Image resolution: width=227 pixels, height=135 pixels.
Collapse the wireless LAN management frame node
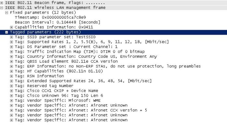point(2,7)
